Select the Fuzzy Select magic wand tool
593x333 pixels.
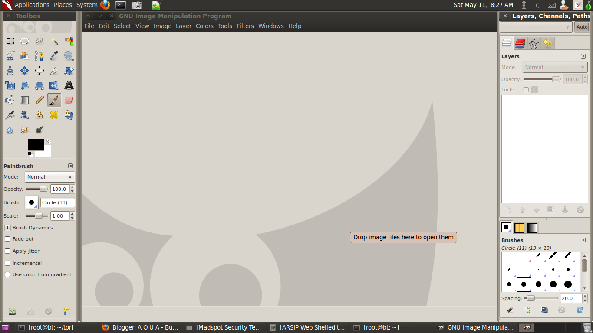(x=54, y=41)
